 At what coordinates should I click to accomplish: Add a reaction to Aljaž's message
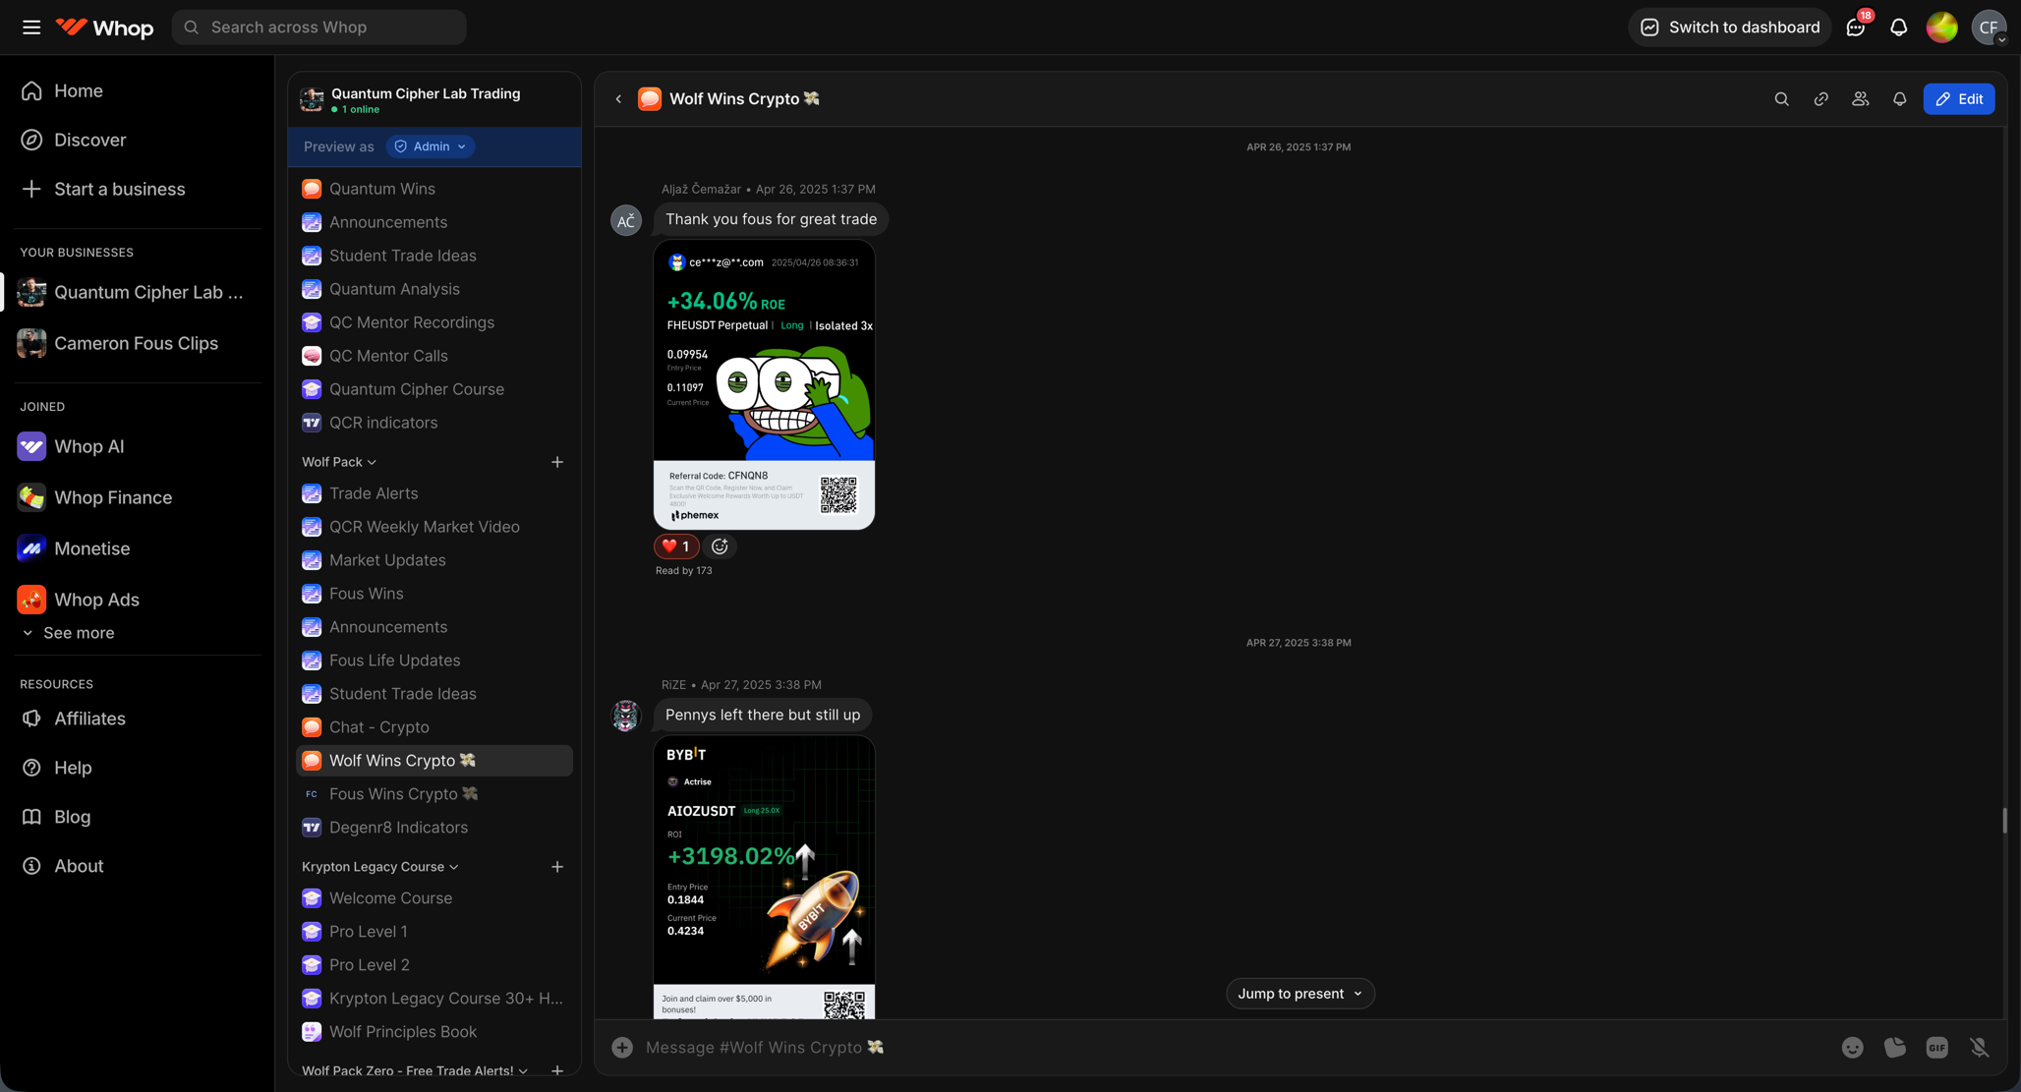pyautogui.click(x=720, y=547)
